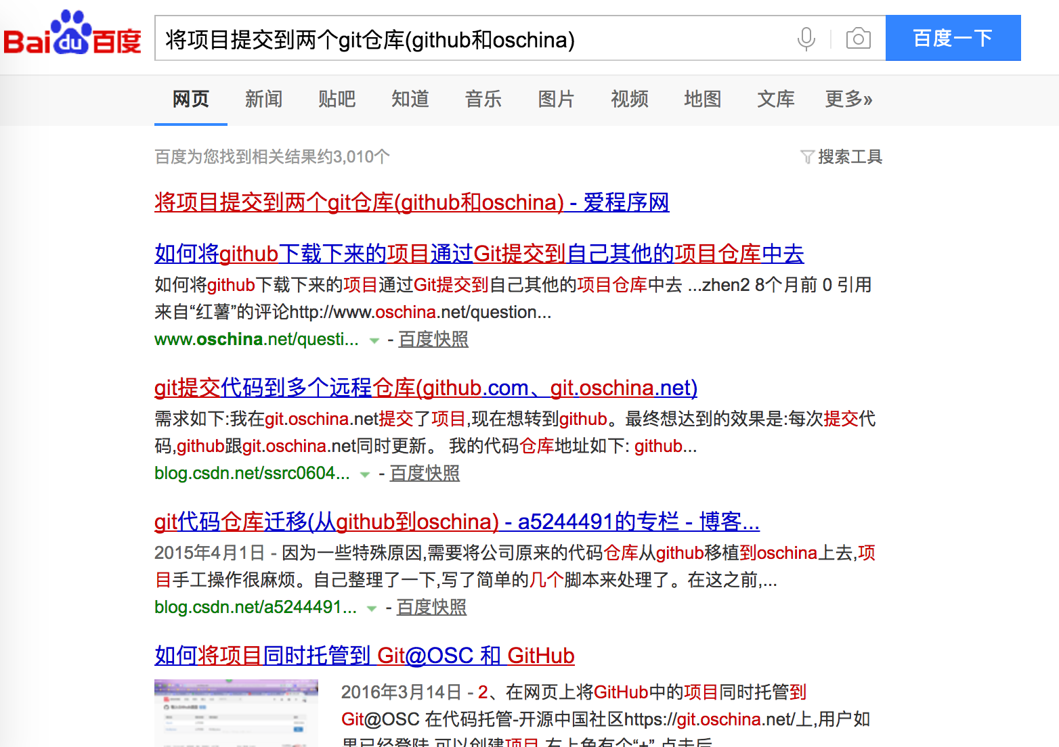1059x747 pixels.
Task: Click the blog.csdn.net/ssrc0604... URL
Action: (x=252, y=473)
